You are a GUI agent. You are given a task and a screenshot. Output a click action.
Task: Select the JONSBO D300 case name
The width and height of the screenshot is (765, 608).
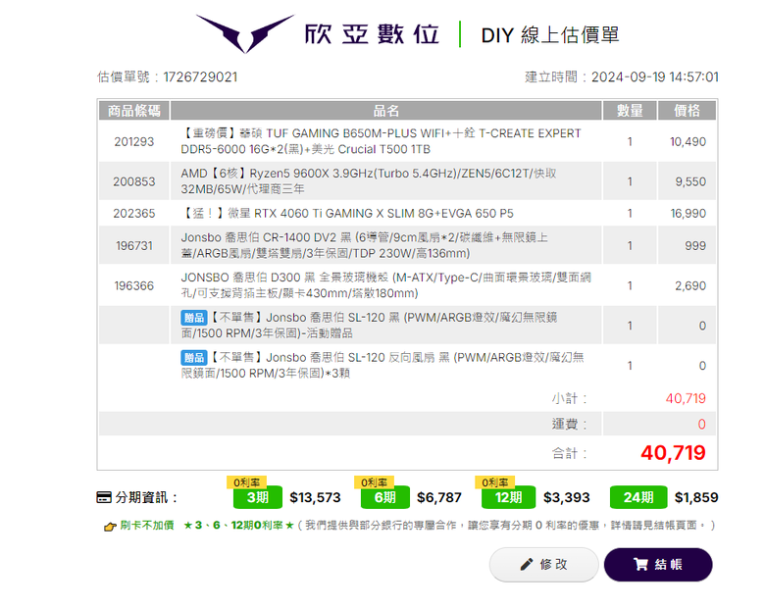385,285
